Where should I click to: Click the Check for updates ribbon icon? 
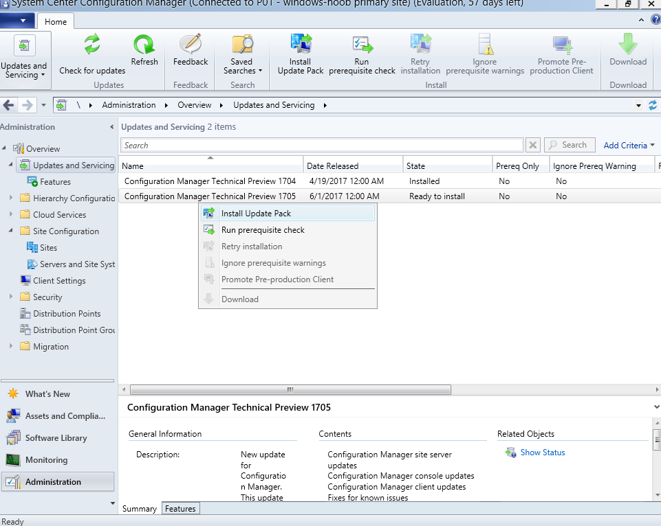(92, 45)
